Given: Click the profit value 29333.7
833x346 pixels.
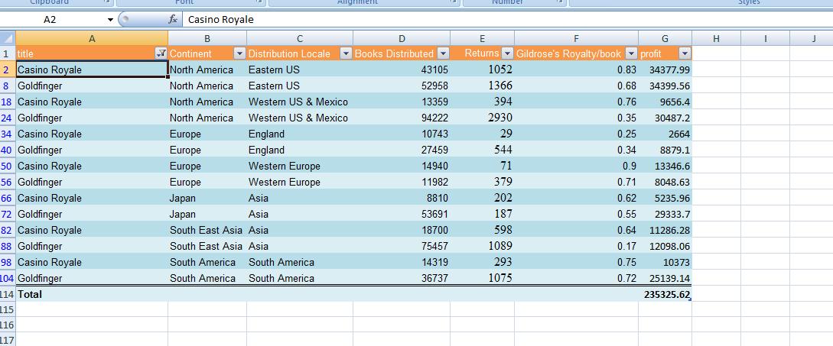Looking at the screenshot, I should 665,214.
